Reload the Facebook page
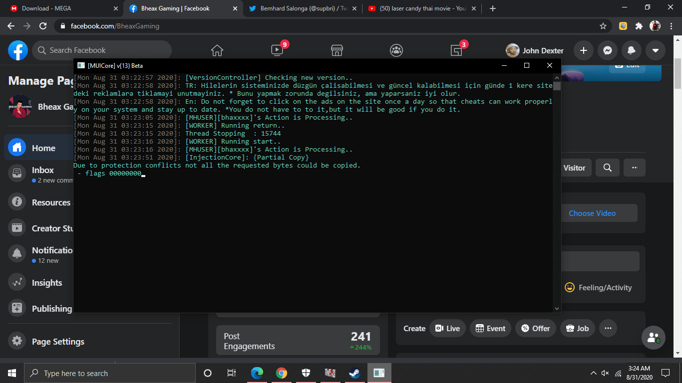 (x=43, y=26)
